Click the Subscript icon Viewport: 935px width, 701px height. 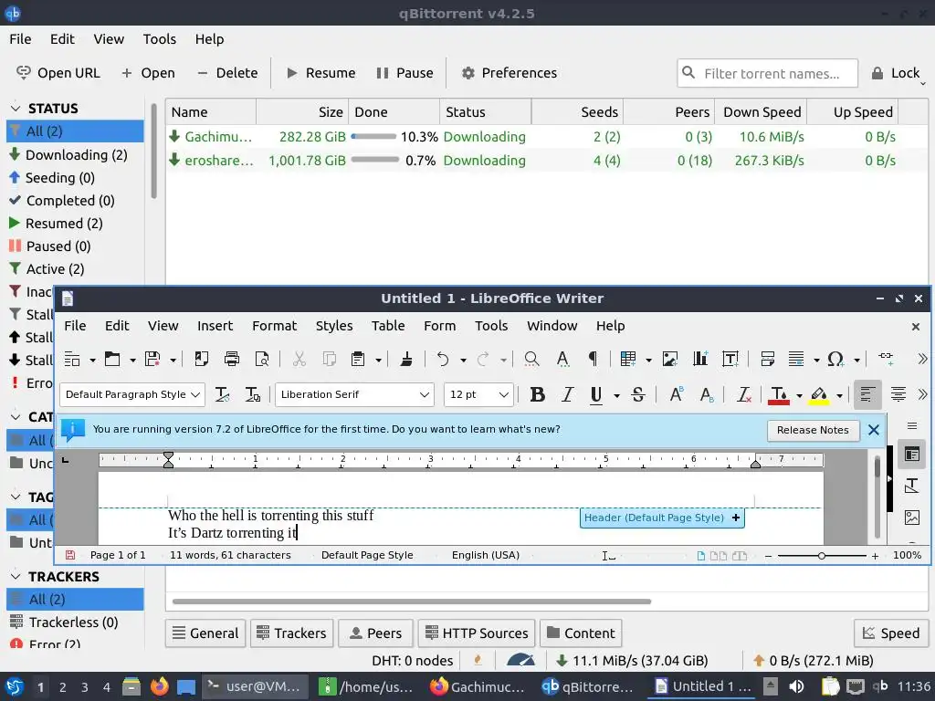[x=707, y=394]
